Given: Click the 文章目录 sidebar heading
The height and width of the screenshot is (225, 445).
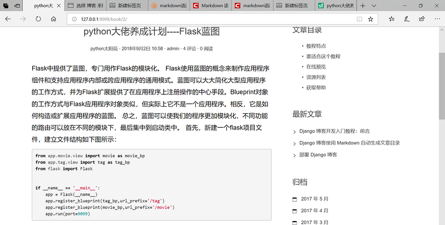Looking at the screenshot, I should 307,30.
